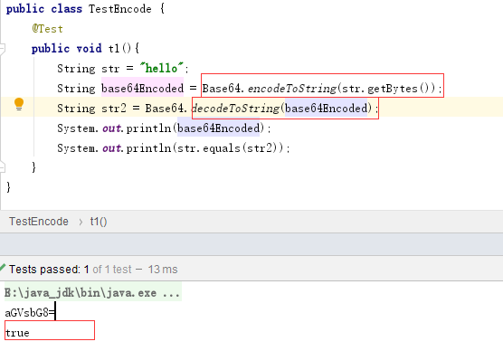Click the true output line
The height and width of the screenshot is (351, 503).
click(17, 332)
